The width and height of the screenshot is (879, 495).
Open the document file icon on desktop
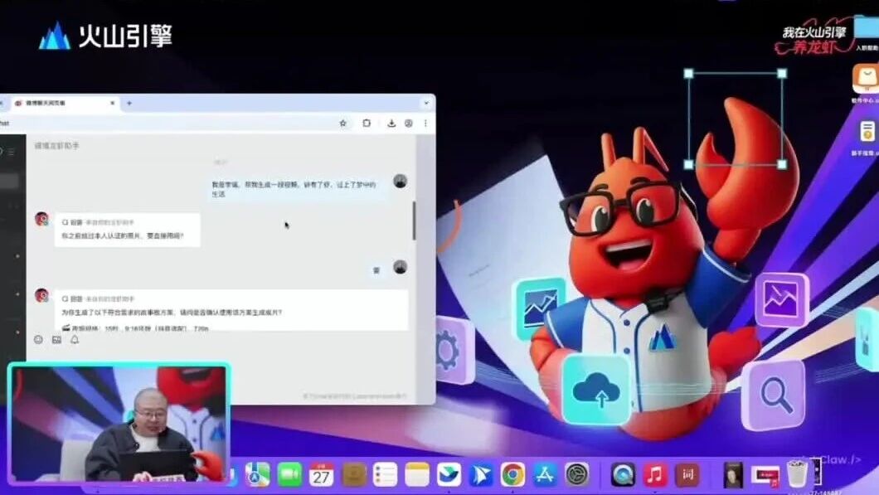pyautogui.click(x=867, y=131)
